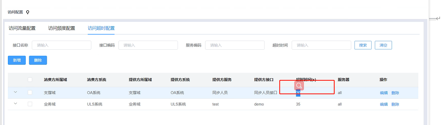Click the red magnifier icon in the table

299,86
